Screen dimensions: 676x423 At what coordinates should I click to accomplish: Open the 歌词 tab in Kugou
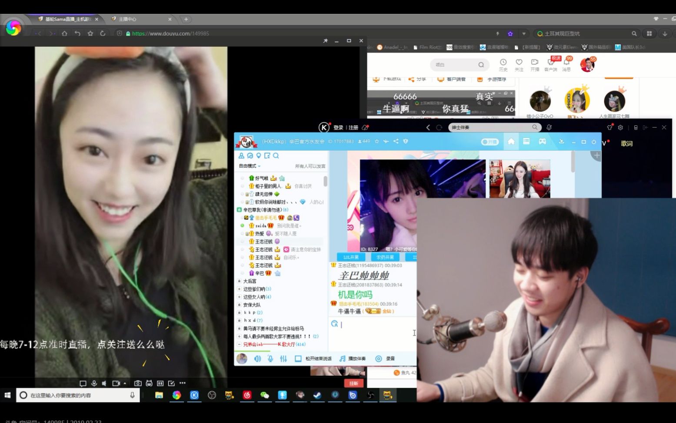click(627, 144)
